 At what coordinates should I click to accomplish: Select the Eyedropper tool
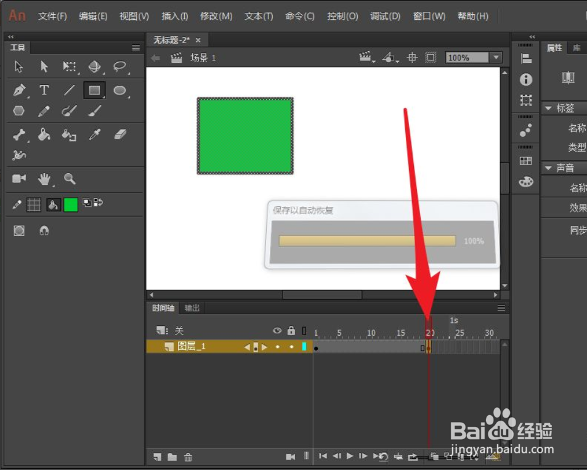(95, 134)
